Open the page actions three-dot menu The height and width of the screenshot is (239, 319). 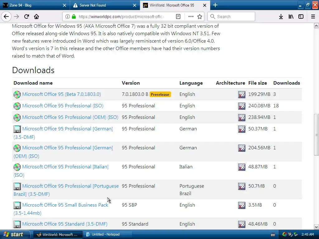click(x=191, y=16)
